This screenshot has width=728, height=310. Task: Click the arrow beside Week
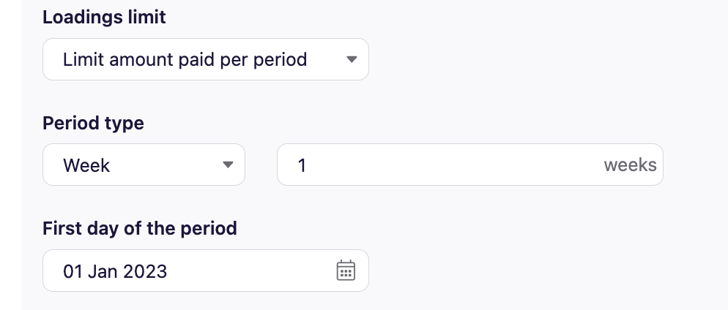pos(228,165)
